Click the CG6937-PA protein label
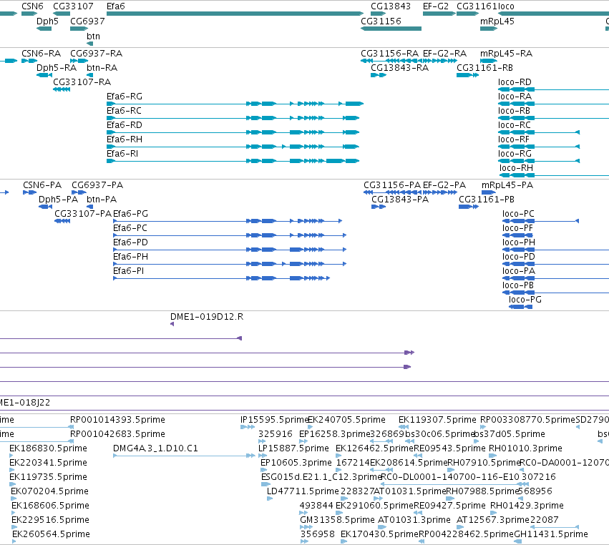The height and width of the screenshot is (545, 609). pos(97,185)
